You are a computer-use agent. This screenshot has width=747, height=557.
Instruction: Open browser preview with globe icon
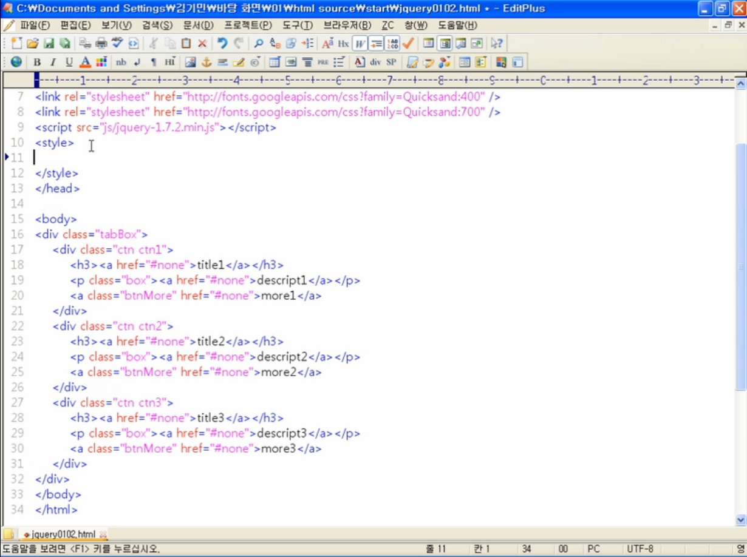pos(16,62)
